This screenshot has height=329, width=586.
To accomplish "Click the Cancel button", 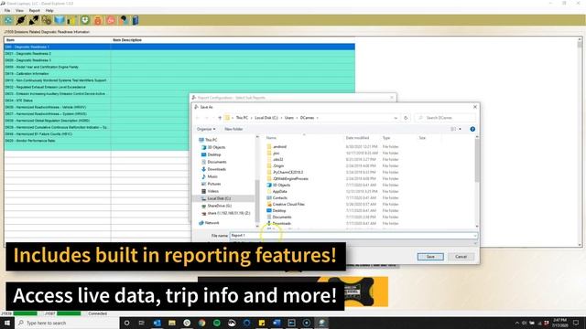I will [461, 257].
